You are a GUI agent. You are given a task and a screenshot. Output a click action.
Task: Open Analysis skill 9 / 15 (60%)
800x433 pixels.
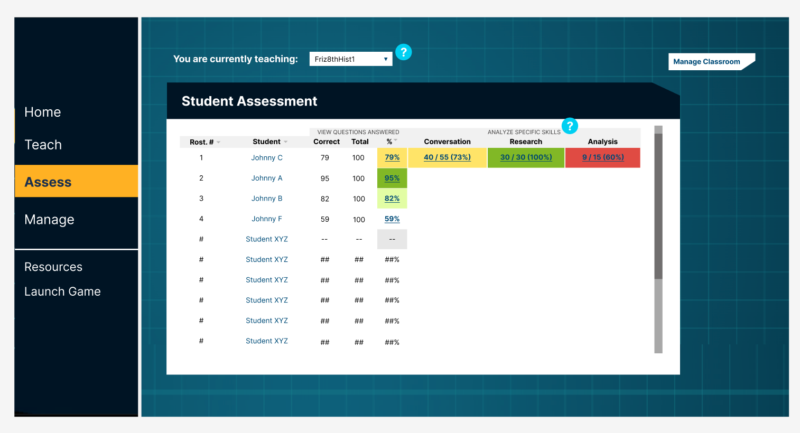tap(603, 157)
